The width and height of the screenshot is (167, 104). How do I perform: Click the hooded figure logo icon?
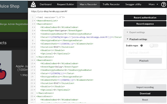point(33,4)
